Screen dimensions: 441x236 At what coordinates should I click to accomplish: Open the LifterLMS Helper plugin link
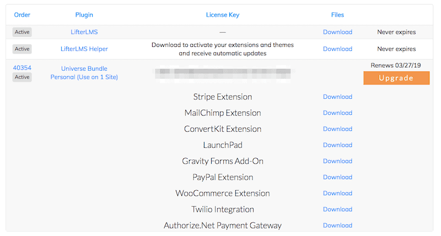click(84, 49)
